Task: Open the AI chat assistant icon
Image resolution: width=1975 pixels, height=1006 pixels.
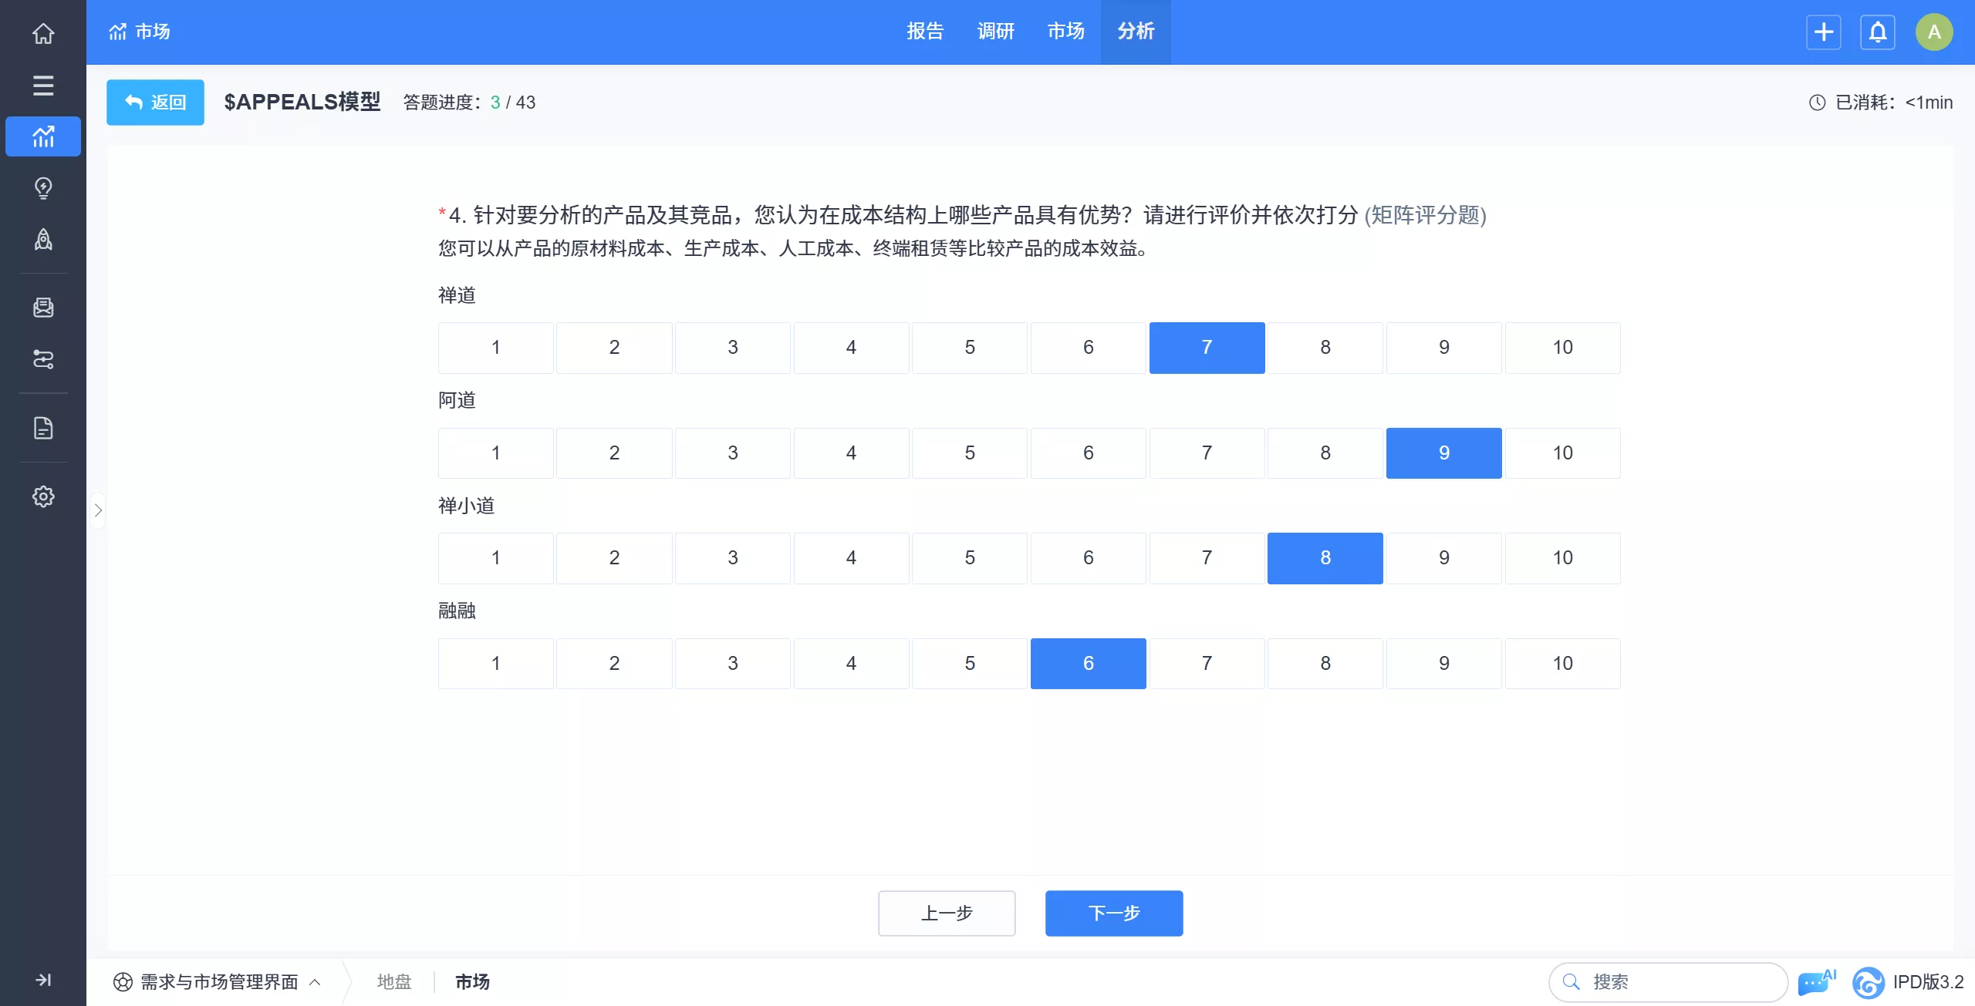Action: tap(1816, 982)
